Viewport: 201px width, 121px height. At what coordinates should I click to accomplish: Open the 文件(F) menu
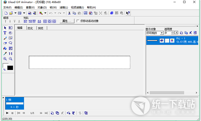click(7, 8)
